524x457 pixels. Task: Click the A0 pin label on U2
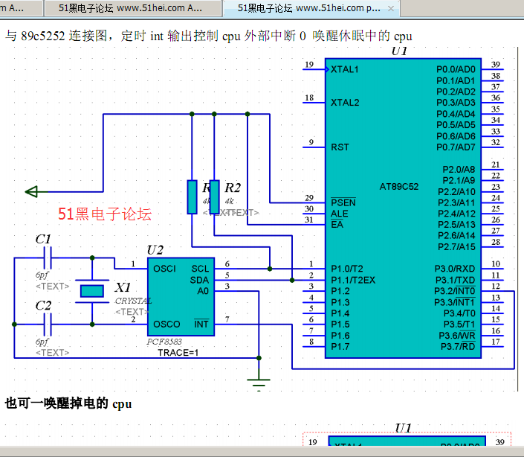(x=203, y=291)
